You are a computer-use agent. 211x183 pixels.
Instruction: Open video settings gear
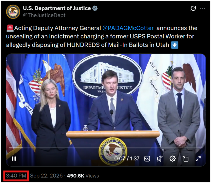click(x=172, y=159)
